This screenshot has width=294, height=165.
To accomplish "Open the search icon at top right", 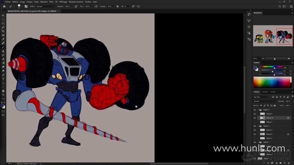I will click(280, 6).
